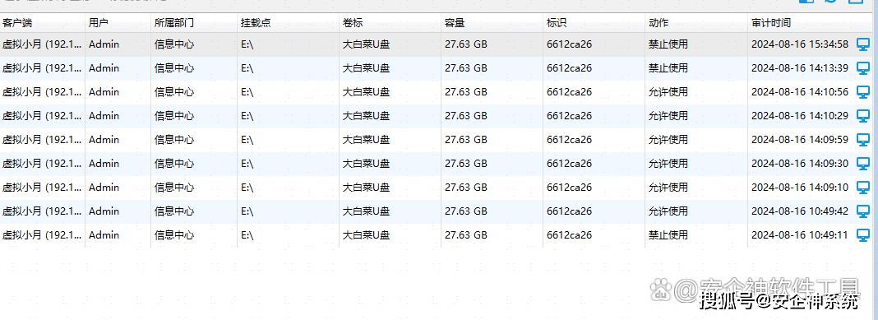The width and height of the screenshot is (878, 320).
Task: Open the monitor icon for the 14:09:30 entry
Action: [863, 164]
